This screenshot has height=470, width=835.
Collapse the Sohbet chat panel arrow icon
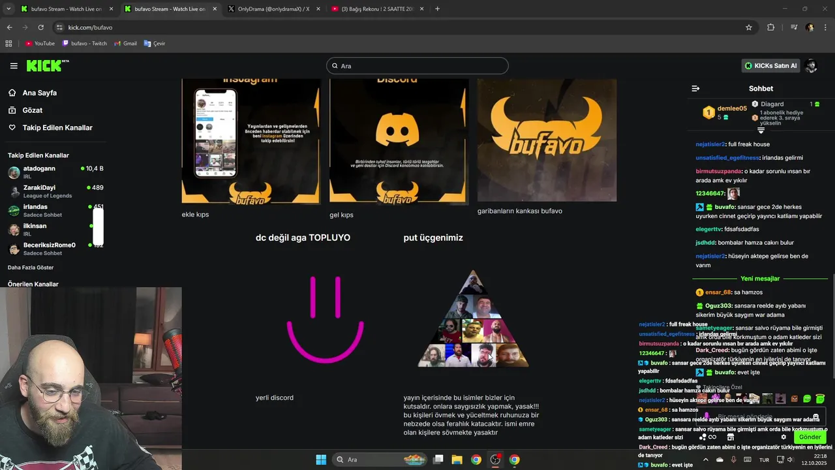click(x=695, y=88)
